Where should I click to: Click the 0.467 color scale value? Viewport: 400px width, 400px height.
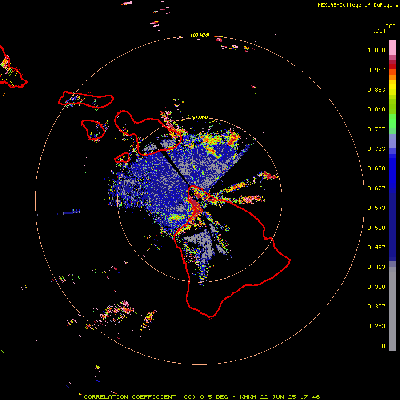[376, 248]
